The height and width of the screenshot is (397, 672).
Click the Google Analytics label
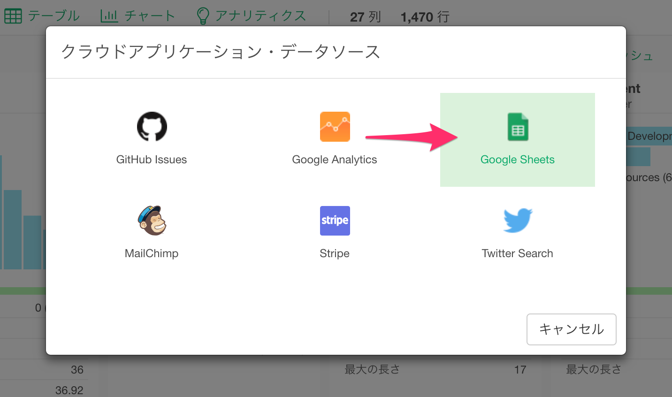(335, 160)
